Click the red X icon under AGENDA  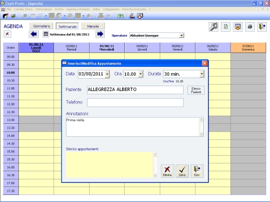coord(8,34)
